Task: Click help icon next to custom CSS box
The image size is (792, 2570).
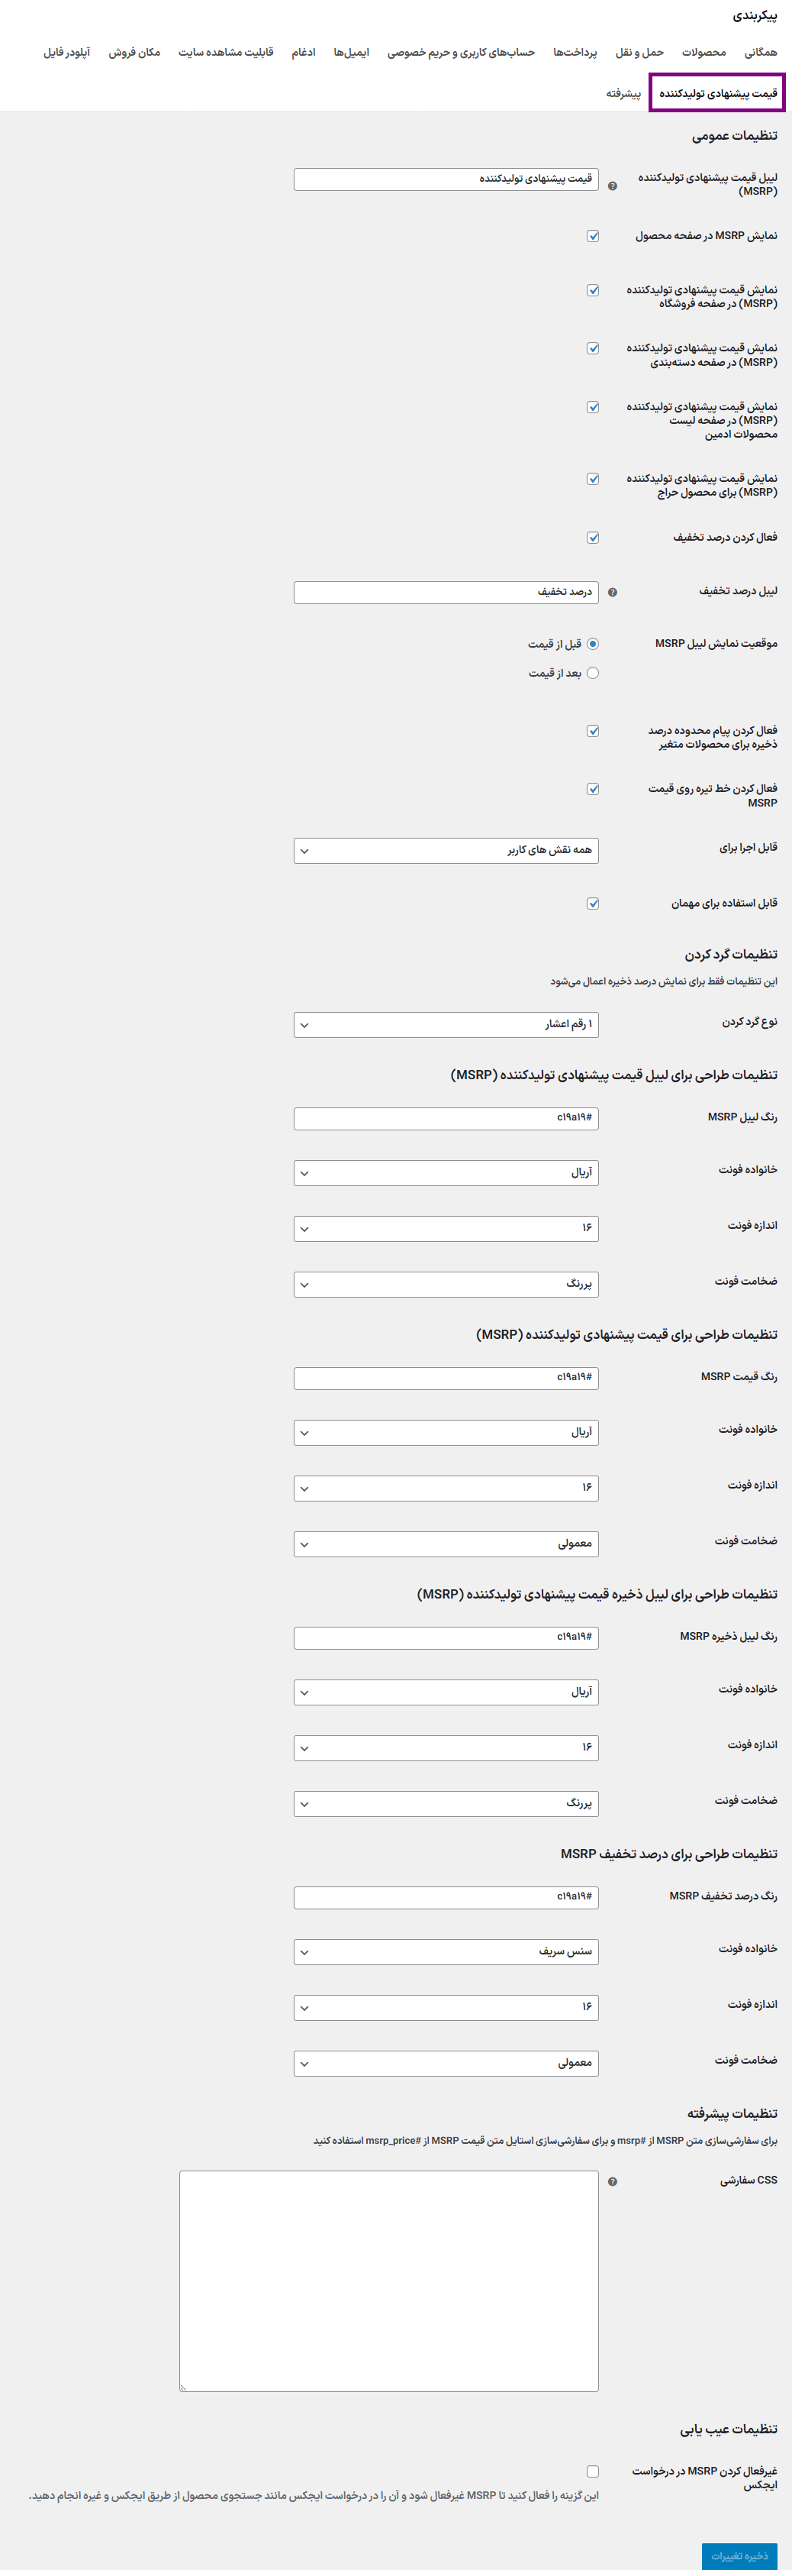Action: pos(613,2181)
